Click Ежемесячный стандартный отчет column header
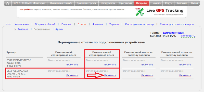This screenshot has height=92, width=204. pos(102,54)
